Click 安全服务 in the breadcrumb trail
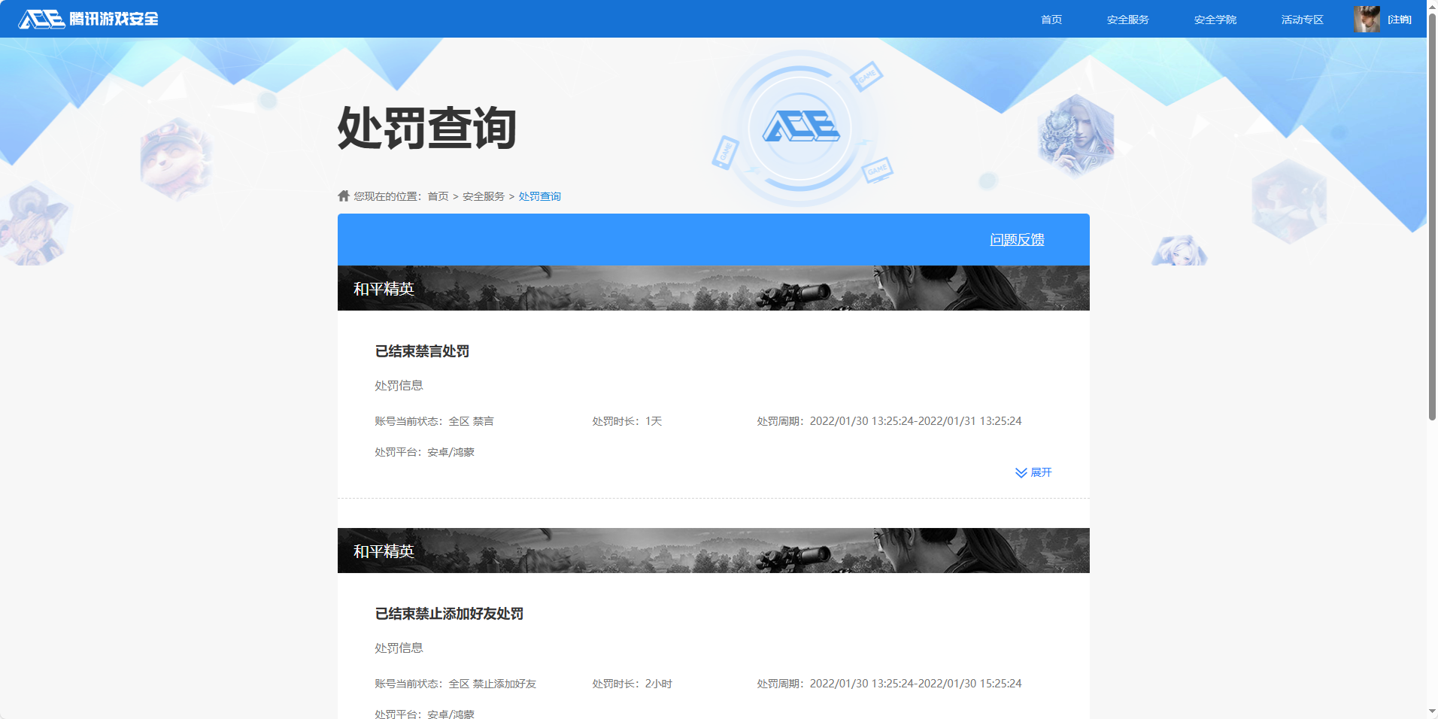The image size is (1438, 719). pos(483,196)
